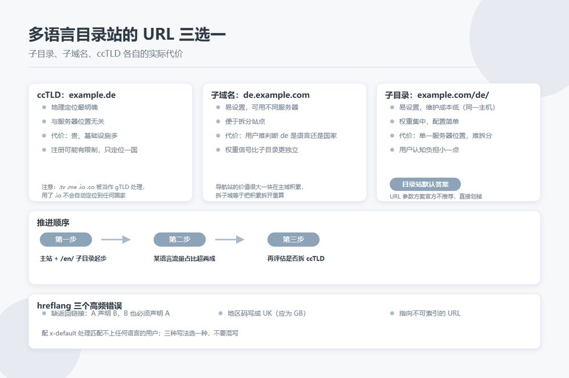The width and height of the screenshot is (569, 378).
Task: Click the line 拆子域等于把积累拆开重算
Action: pos(250,195)
